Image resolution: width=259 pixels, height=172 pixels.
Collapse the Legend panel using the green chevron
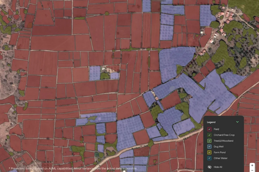tap(237, 122)
